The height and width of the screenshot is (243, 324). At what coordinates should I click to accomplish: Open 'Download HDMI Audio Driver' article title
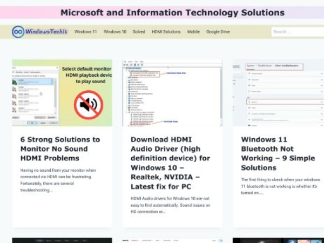point(171,163)
